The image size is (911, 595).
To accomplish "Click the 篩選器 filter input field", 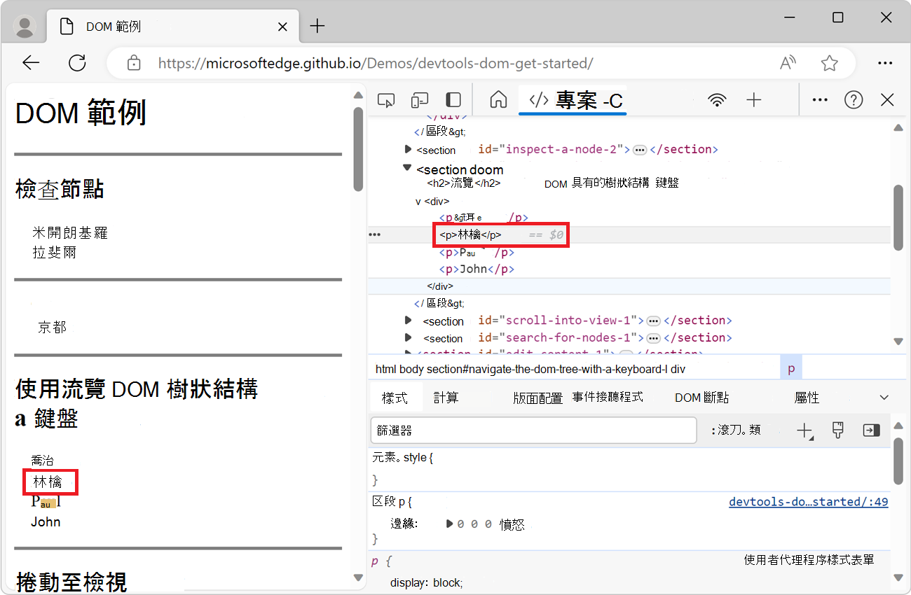I will point(533,430).
